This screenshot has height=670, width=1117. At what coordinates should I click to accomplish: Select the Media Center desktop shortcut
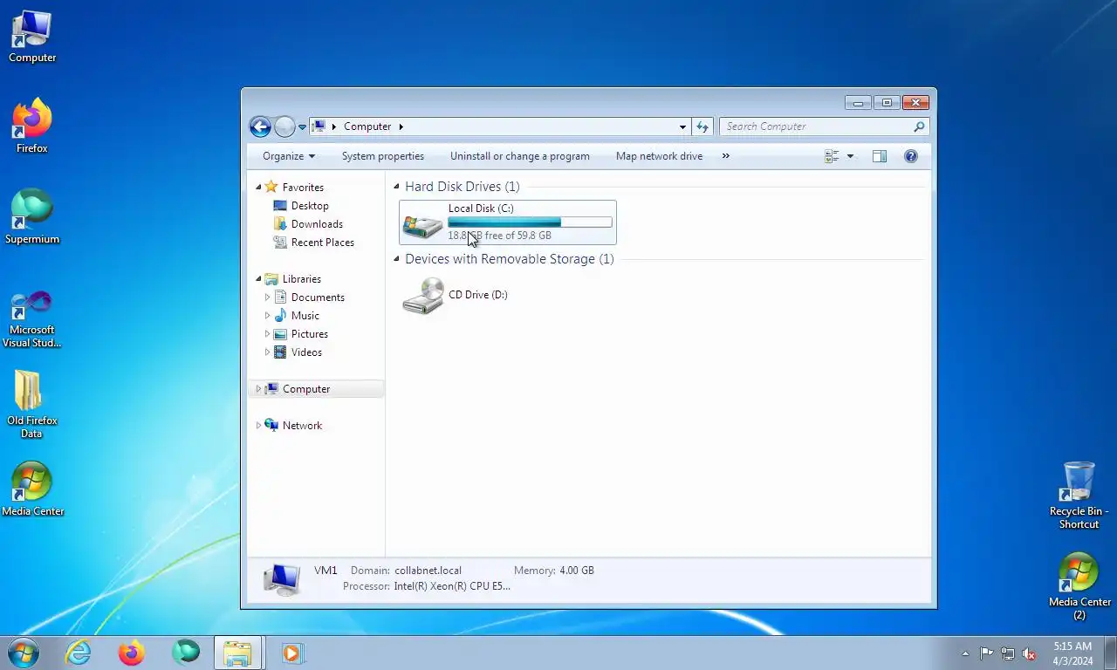pyautogui.click(x=32, y=489)
